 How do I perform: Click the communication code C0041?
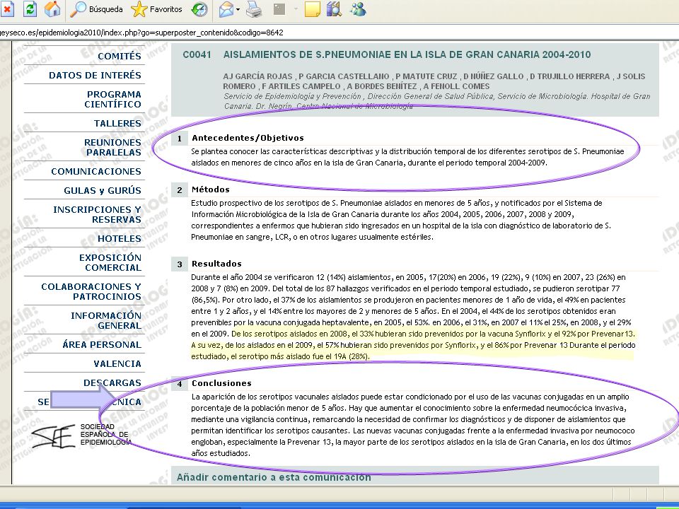tap(197, 54)
